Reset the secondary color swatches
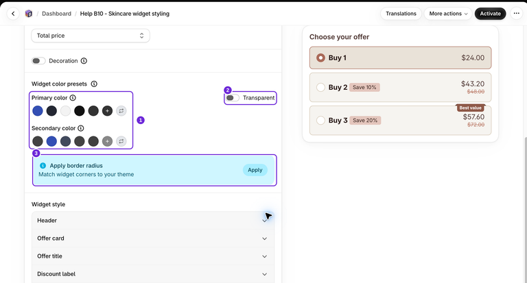527x283 pixels. (x=121, y=141)
